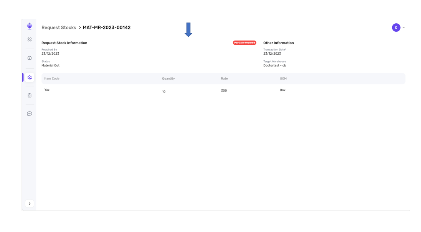This screenshot has width=421, height=232.
Task: Open the medical bag sidebar icon
Action: [30, 58]
